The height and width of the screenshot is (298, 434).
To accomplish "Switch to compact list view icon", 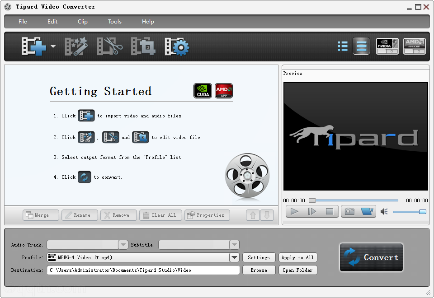I will click(x=343, y=46).
